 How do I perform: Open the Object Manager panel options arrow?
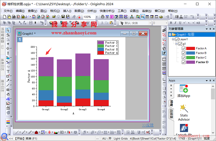[207, 29]
